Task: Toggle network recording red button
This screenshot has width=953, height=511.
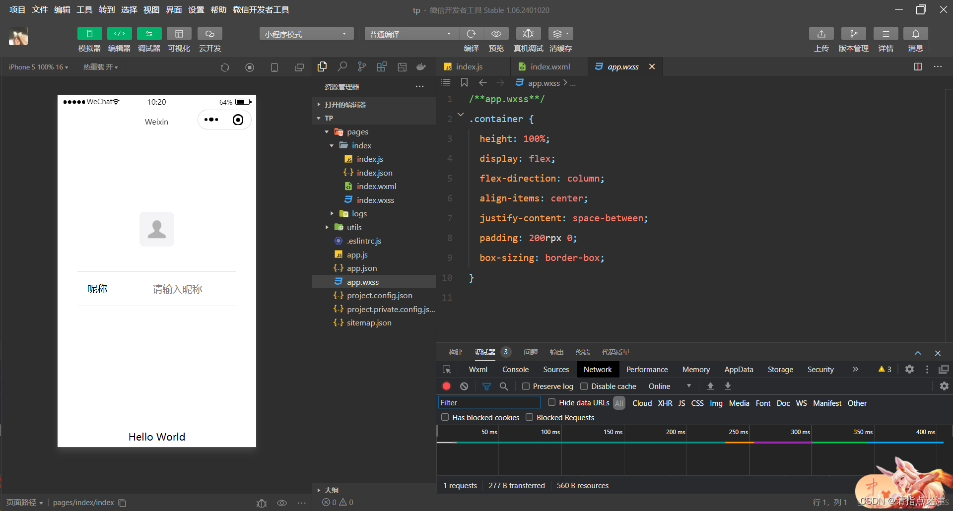Action: coord(446,386)
